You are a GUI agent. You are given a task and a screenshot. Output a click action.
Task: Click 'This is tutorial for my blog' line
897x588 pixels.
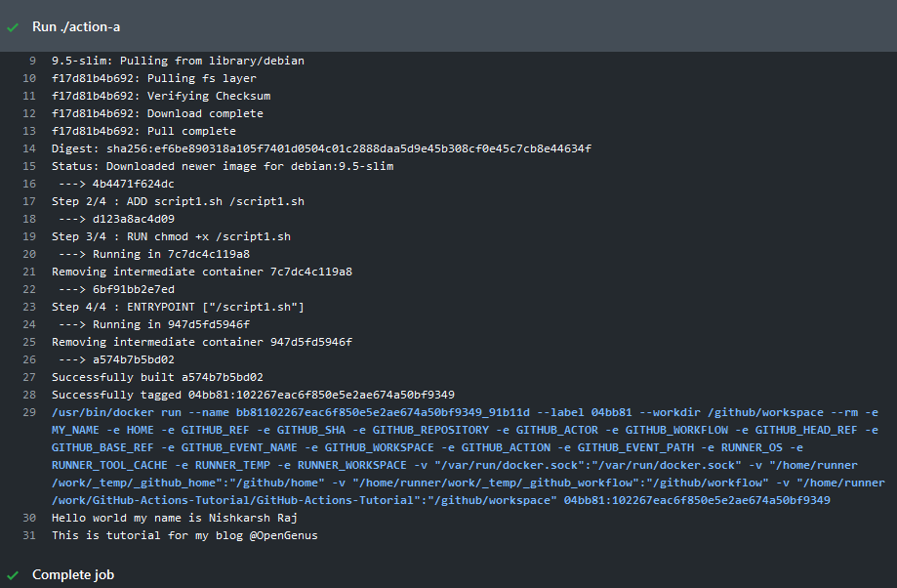click(184, 536)
